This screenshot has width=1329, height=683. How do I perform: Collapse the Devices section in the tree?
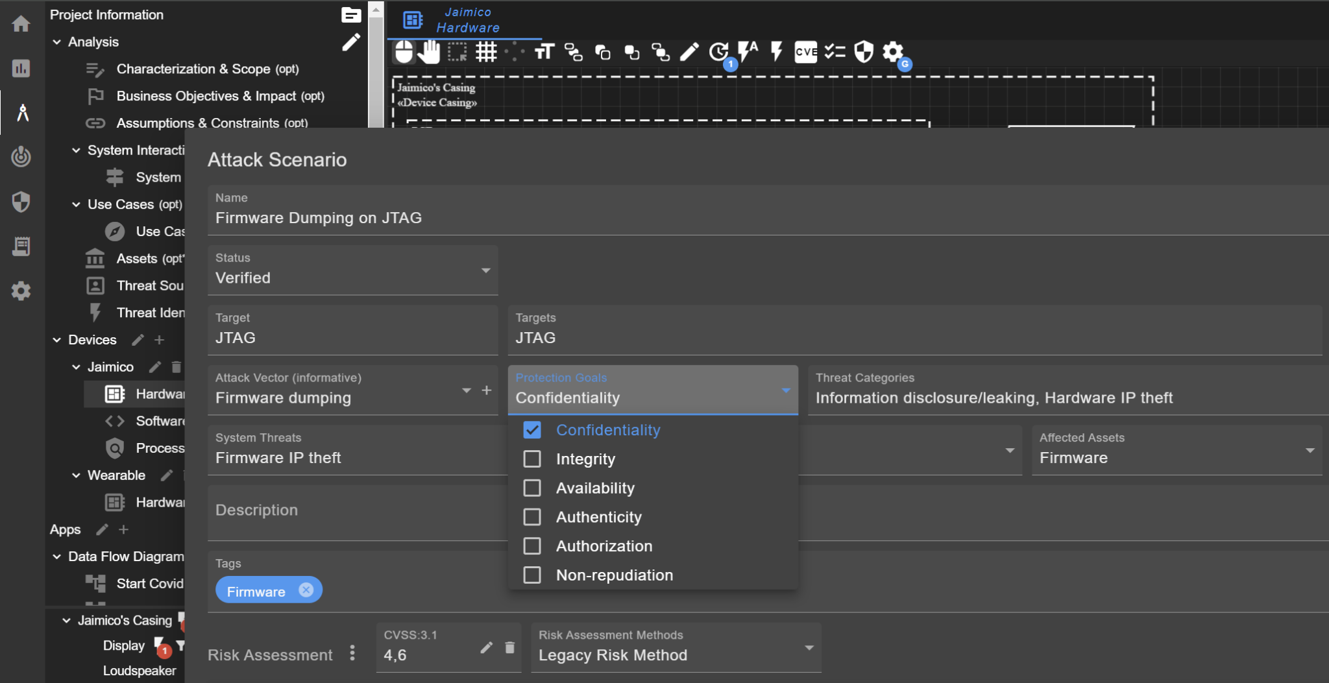(56, 339)
